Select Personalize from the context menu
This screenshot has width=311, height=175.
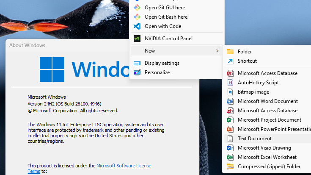(x=176, y=72)
